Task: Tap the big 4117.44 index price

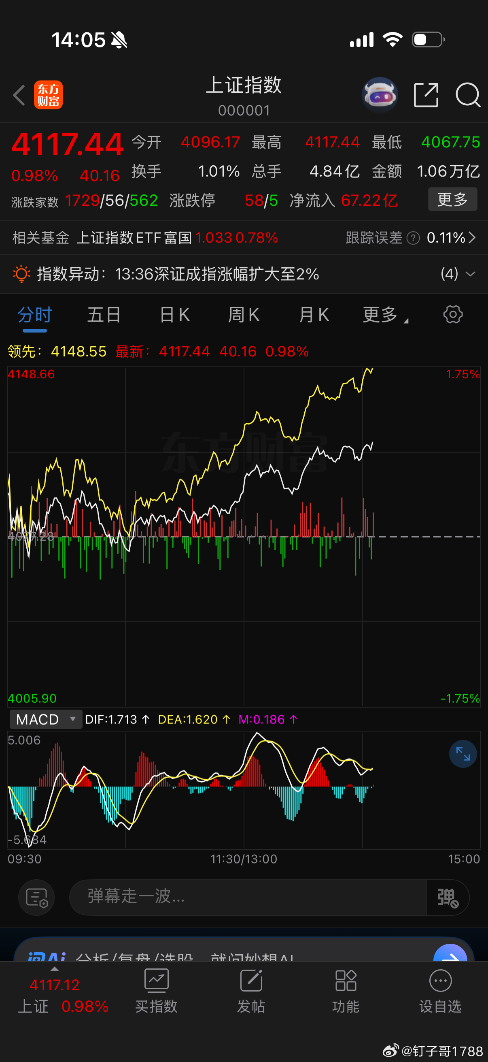Action: pos(68,144)
